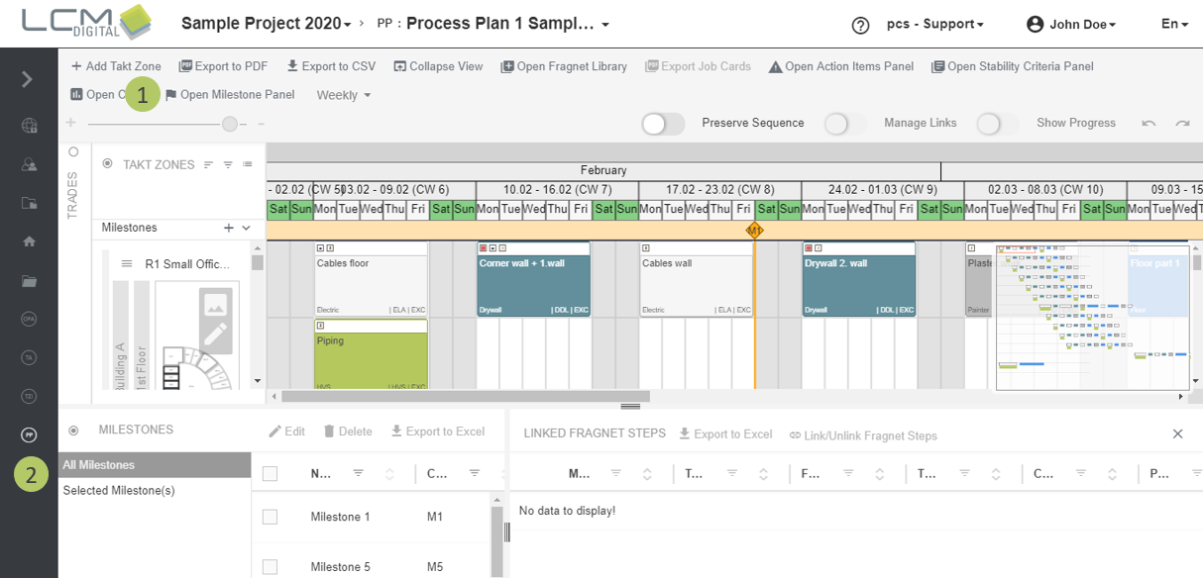1203x578 pixels.
Task: Click the zoom slider handle
Action: pos(230,124)
